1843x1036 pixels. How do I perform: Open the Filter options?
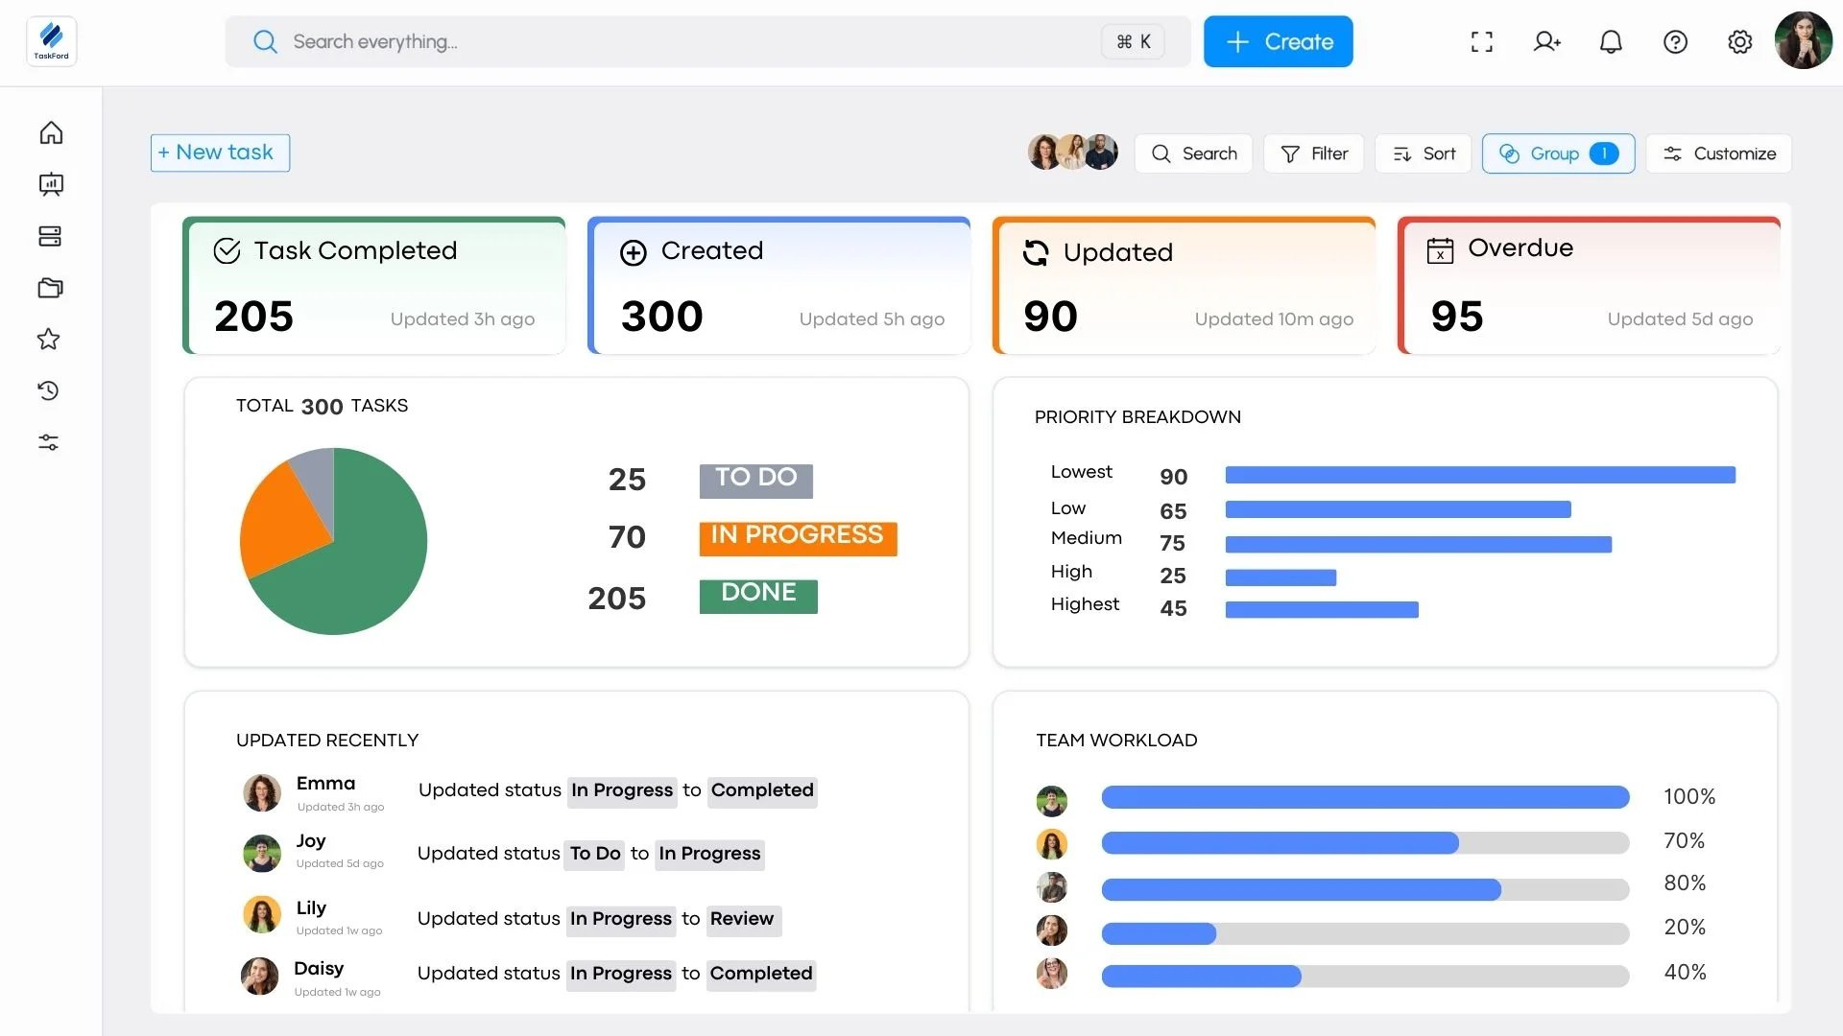(1313, 153)
